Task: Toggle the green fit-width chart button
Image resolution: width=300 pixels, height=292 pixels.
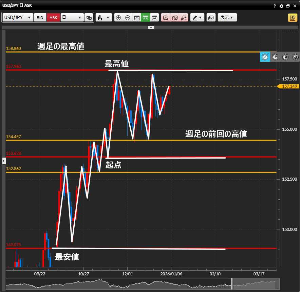Action: [145, 18]
